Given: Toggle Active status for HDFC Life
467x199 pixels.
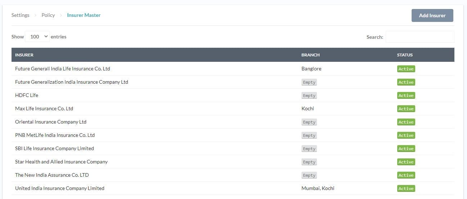Looking at the screenshot, I should coord(406,96).
